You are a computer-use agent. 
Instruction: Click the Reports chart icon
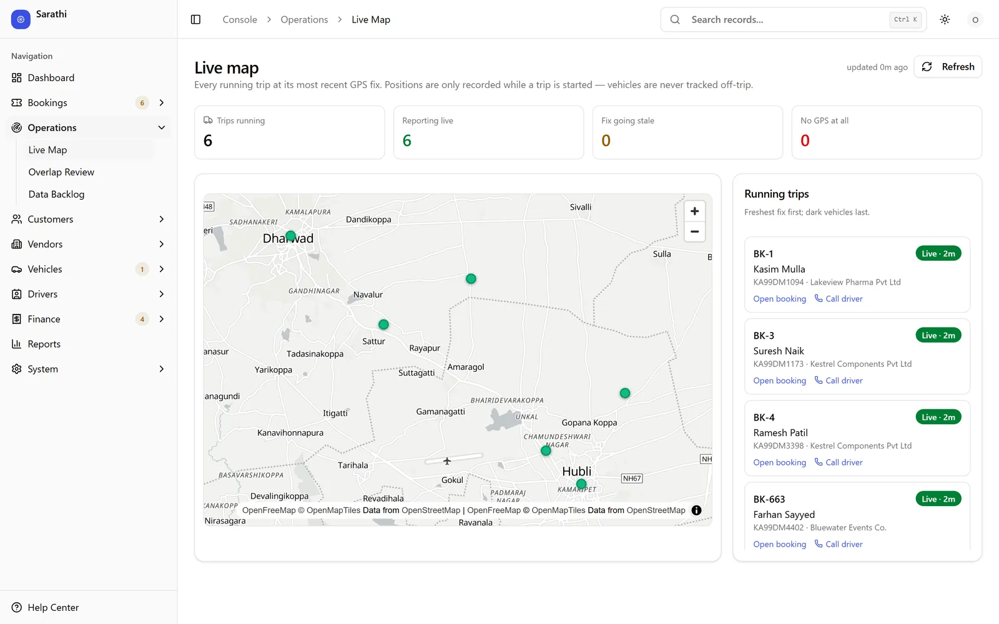17,344
